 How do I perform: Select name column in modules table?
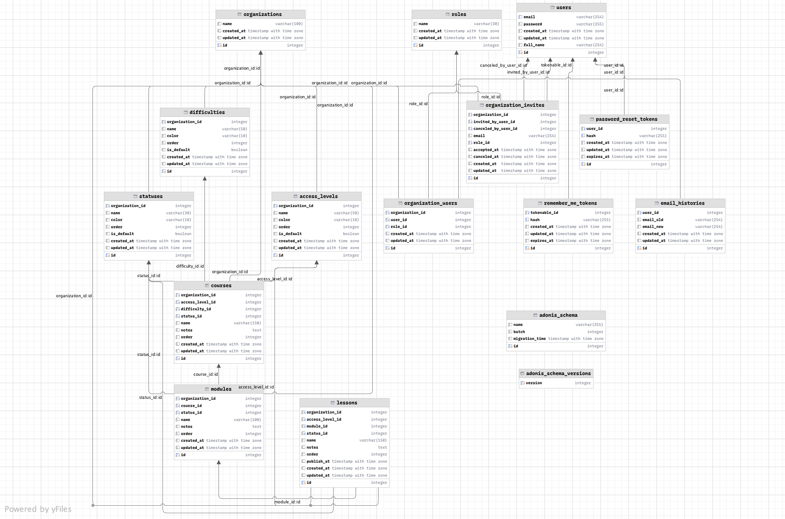pos(219,420)
